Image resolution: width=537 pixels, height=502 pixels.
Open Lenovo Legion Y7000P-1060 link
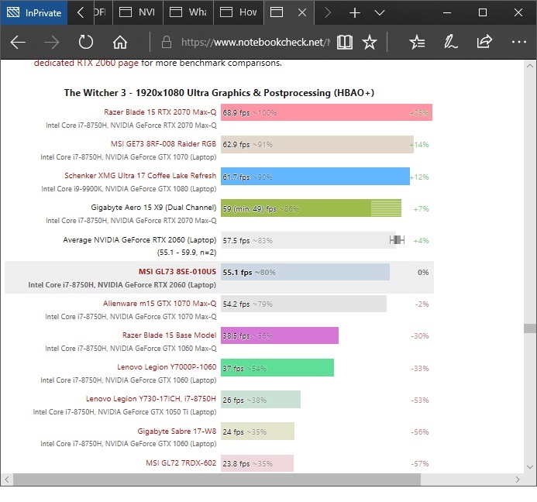[167, 367]
